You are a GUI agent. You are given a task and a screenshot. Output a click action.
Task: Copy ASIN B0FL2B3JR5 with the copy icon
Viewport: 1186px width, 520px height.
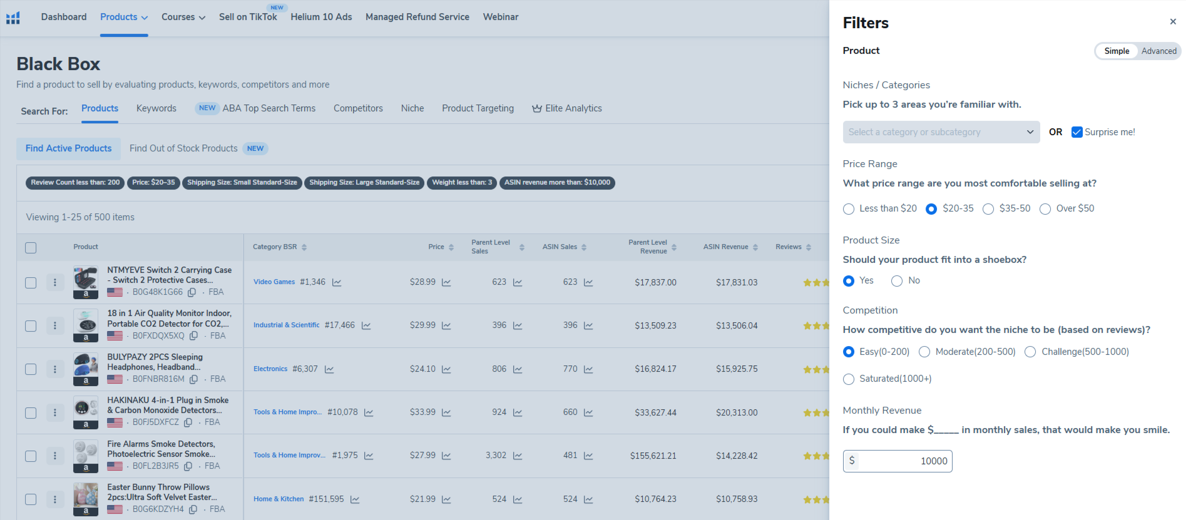tap(188, 466)
